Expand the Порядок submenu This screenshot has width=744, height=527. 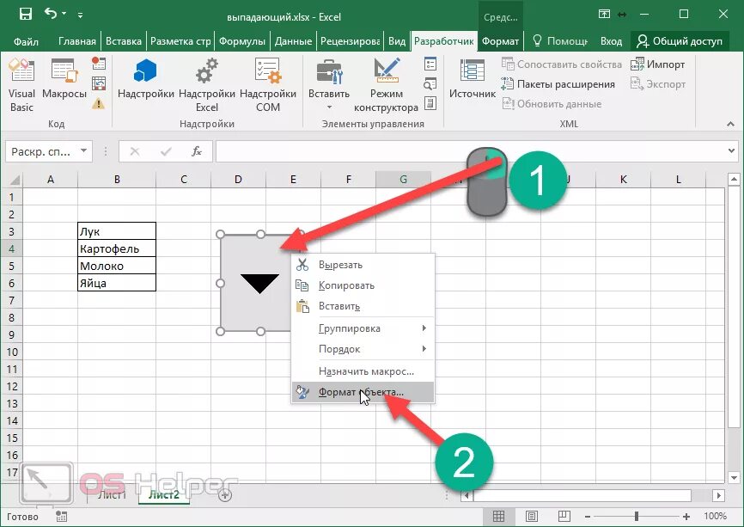pos(363,349)
